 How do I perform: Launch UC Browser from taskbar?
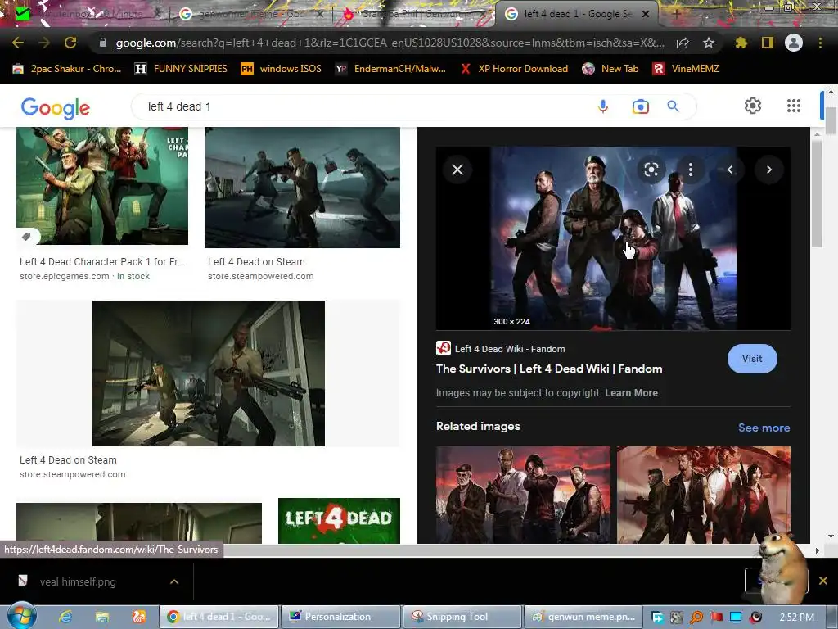139,617
